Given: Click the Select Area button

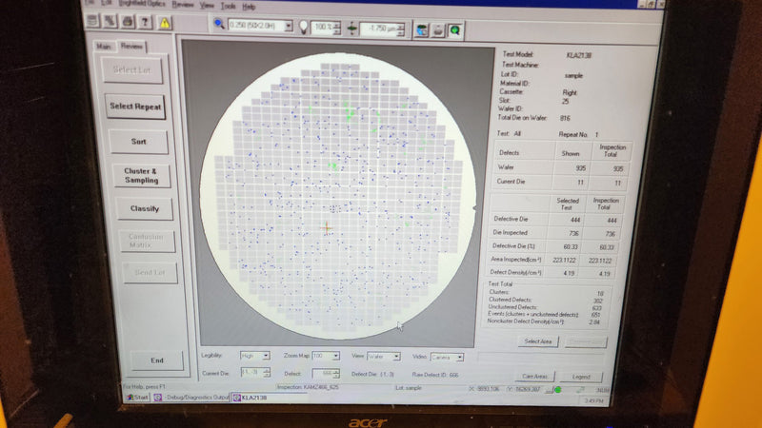Looking at the screenshot, I should click(x=537, y=341).
